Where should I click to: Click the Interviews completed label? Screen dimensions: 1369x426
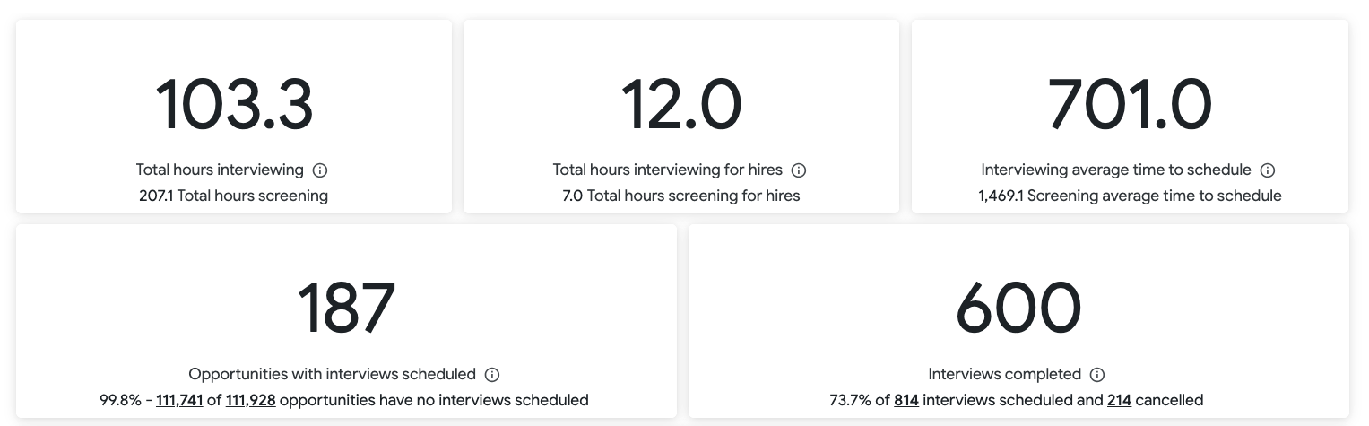coord(1004,374)
